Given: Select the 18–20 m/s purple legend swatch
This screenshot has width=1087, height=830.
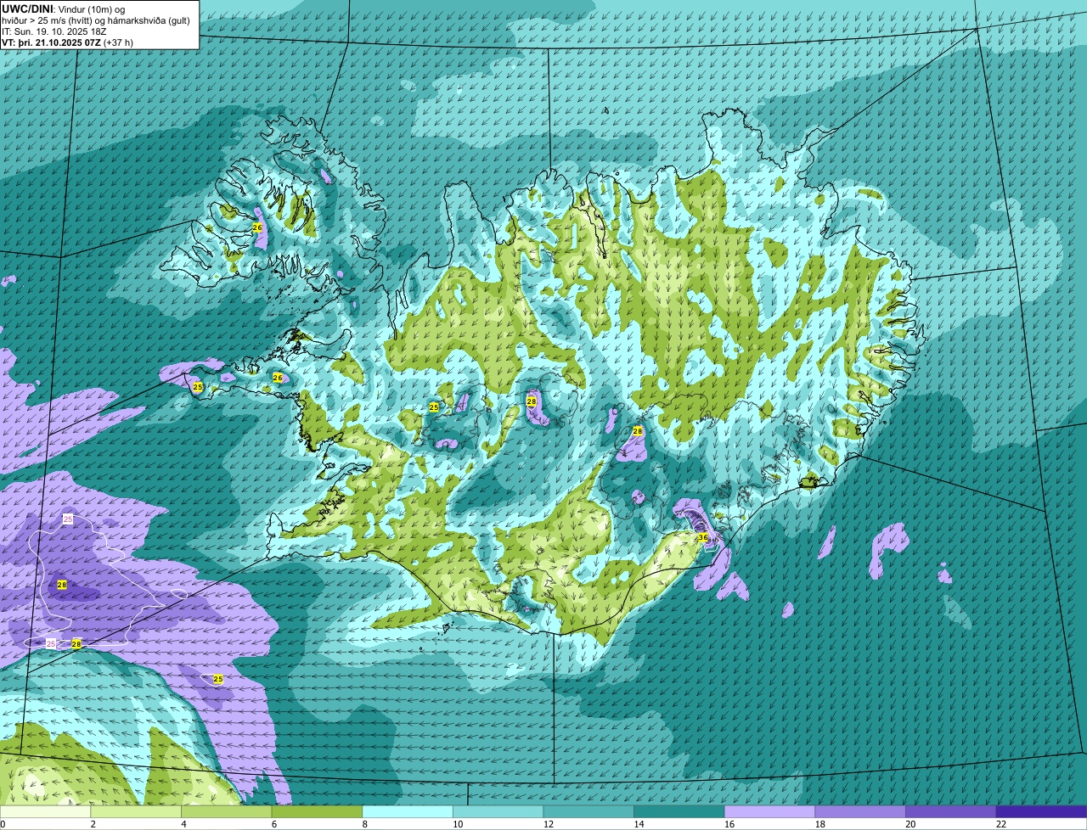Looking at the screenshot, I should coord(860,811).
